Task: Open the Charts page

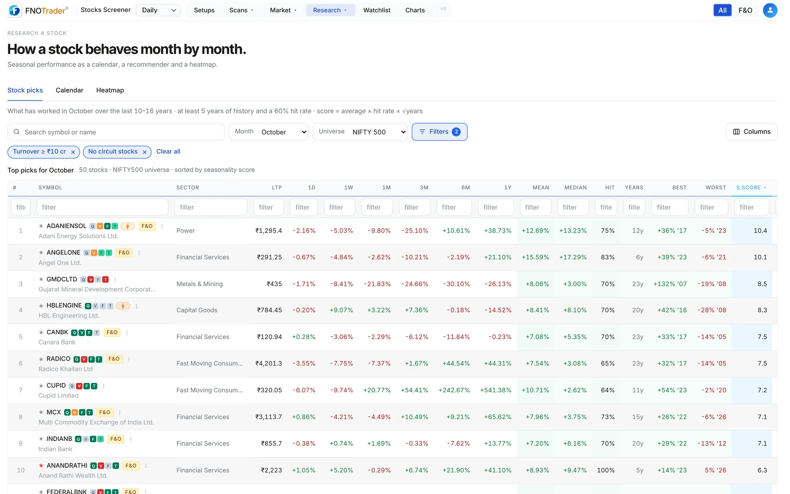Action: pyautogui.click(x=415, y=10)
